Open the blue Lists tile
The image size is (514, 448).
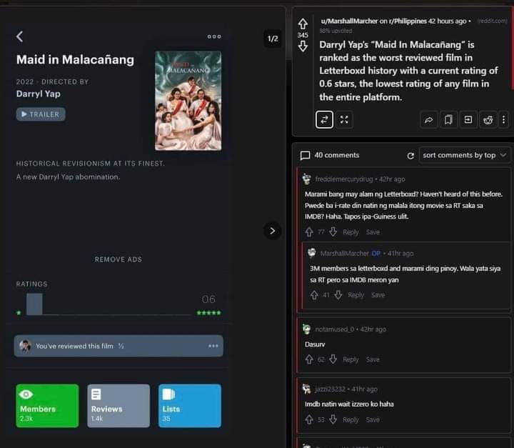pos(190,406)
